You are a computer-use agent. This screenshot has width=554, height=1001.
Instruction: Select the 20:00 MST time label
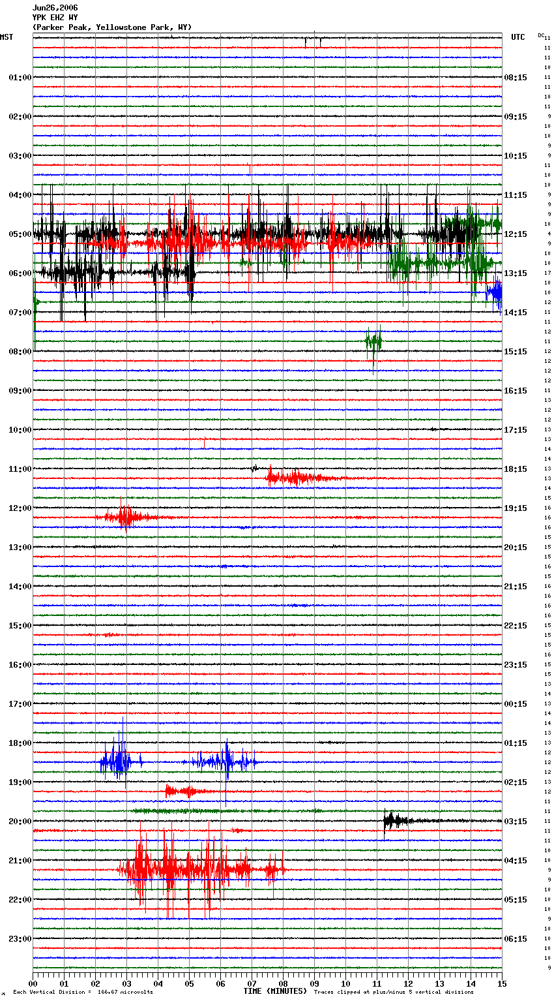click(20, 821)
